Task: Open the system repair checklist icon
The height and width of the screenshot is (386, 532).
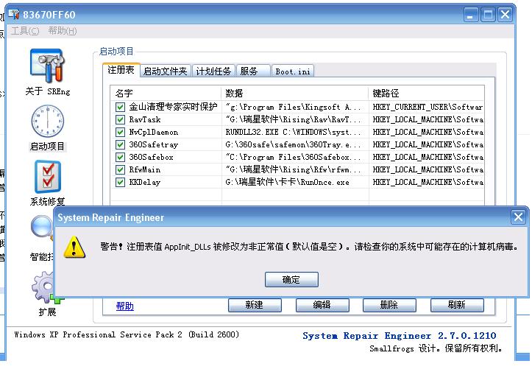Action: [x=48, y=177]
